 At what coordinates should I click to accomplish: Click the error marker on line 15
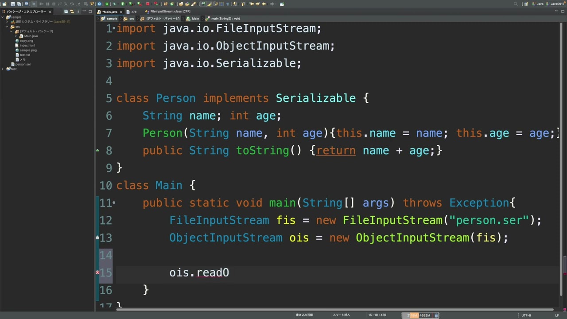97,272
